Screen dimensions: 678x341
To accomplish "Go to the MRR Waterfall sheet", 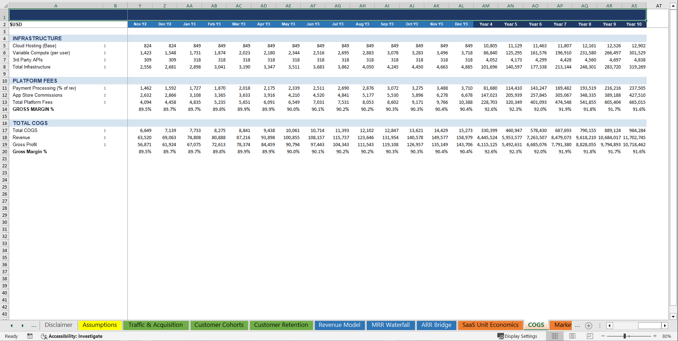I will (x=390, y=325).
